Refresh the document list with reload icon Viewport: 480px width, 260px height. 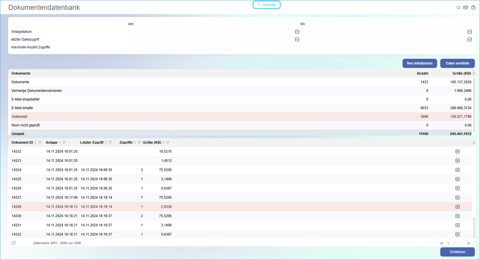click(14, 243)
